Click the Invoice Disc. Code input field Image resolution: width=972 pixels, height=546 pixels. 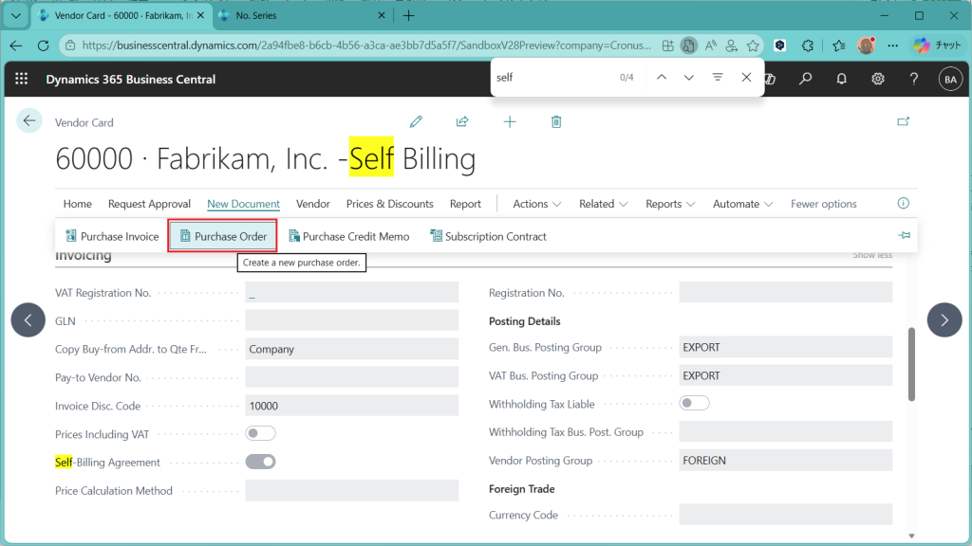click(351, 406)
